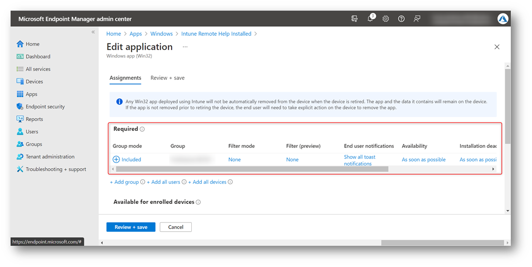This screenshot has width=532, height=267.
Task: Open the Reports icon in sidebar
Action: click(x=20, y=119)
